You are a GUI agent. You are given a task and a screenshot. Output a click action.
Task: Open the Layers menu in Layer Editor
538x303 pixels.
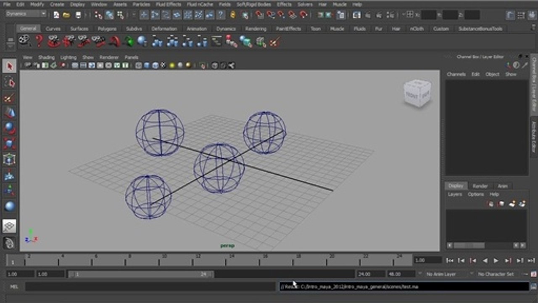455,194
